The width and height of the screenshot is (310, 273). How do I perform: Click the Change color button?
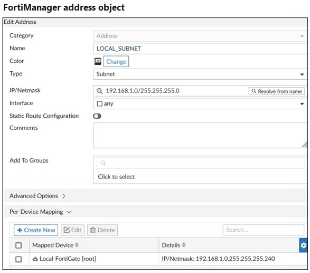tap(116, 61)
